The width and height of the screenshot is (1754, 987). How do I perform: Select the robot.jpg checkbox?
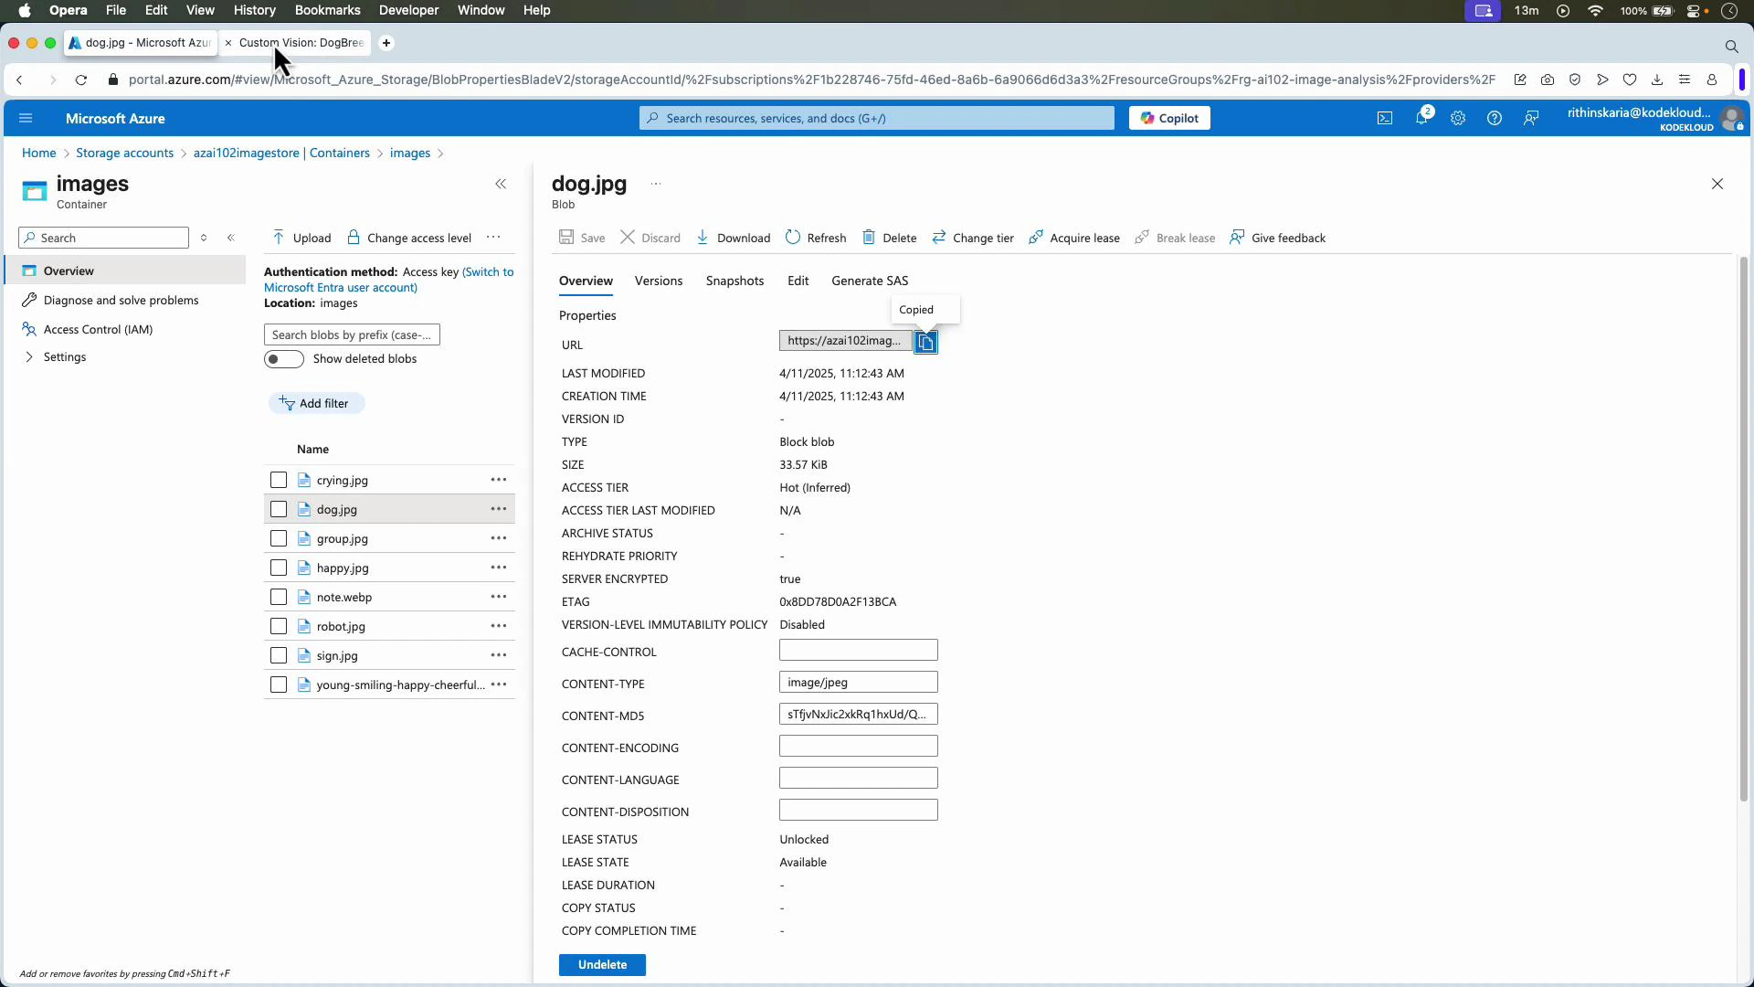click(279, 626)
